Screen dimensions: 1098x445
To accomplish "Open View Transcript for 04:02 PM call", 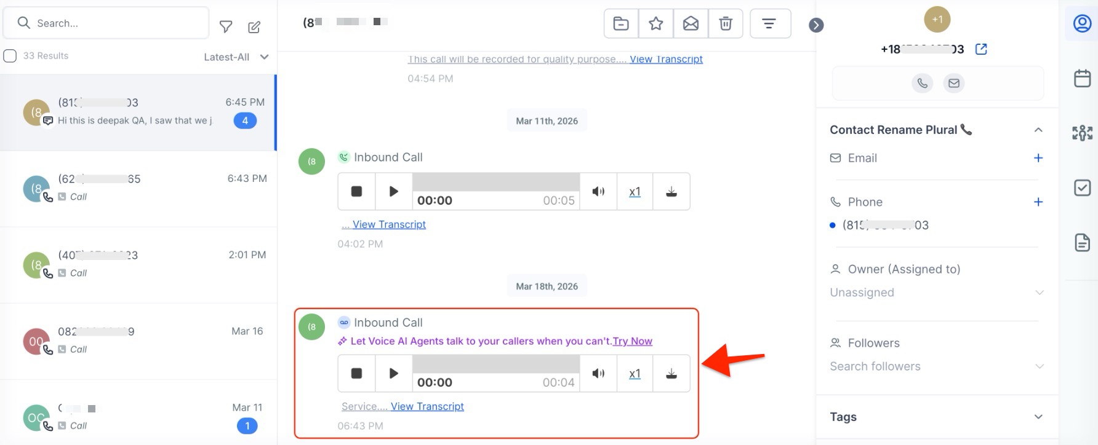I will [x=389, y=224].
